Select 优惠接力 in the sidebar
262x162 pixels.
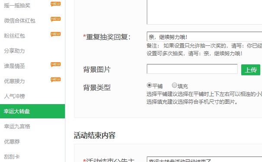click(x=14, y=81)
